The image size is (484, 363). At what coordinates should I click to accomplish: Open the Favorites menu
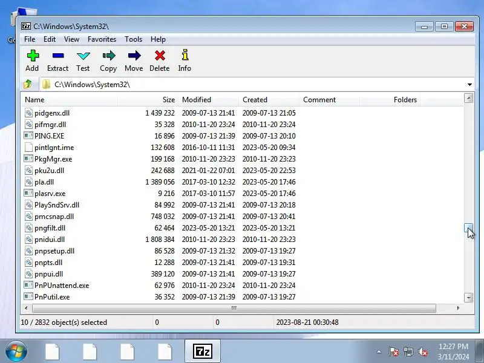102,39
